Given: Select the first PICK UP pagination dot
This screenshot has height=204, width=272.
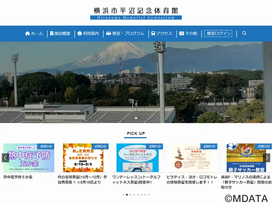Looking at the screenshot, I should [123, 195].
